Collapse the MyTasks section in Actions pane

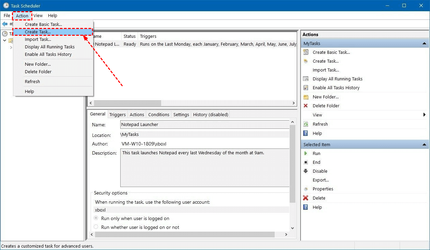tap(424, 44)
